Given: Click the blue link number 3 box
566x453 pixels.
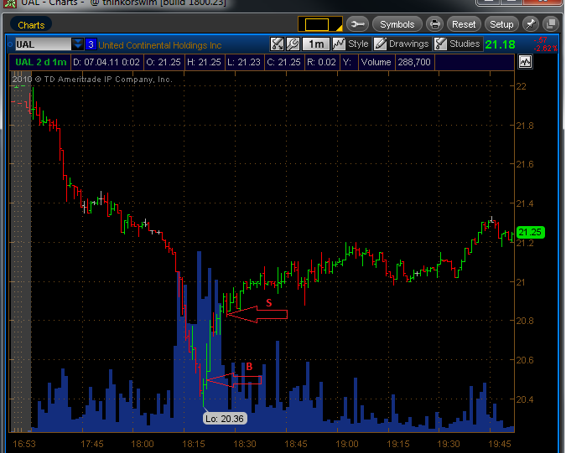Looking at the screenshot, I should (91, 44).
